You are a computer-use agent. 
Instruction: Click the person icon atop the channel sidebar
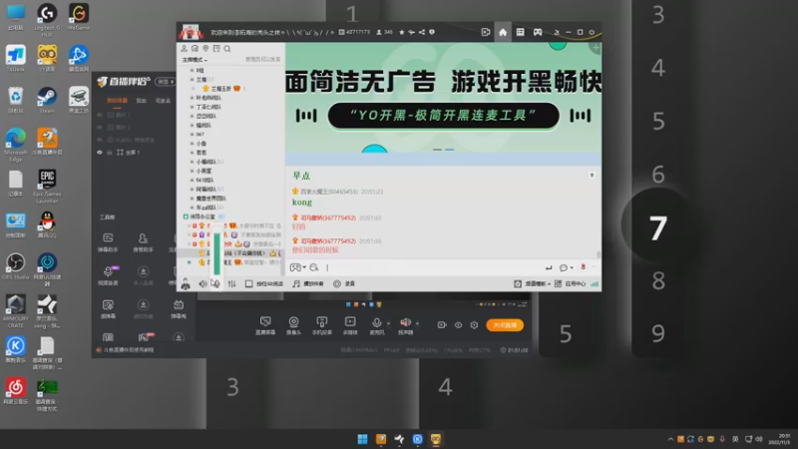pyautogui.click(x=185, y=48)
